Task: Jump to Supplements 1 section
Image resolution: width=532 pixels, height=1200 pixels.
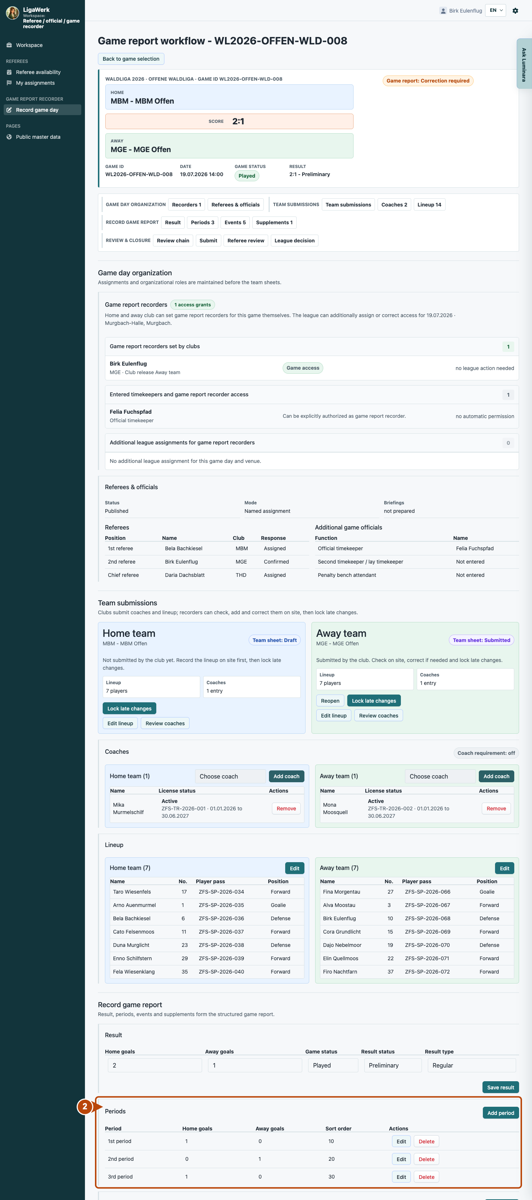Action: (274, 222)
